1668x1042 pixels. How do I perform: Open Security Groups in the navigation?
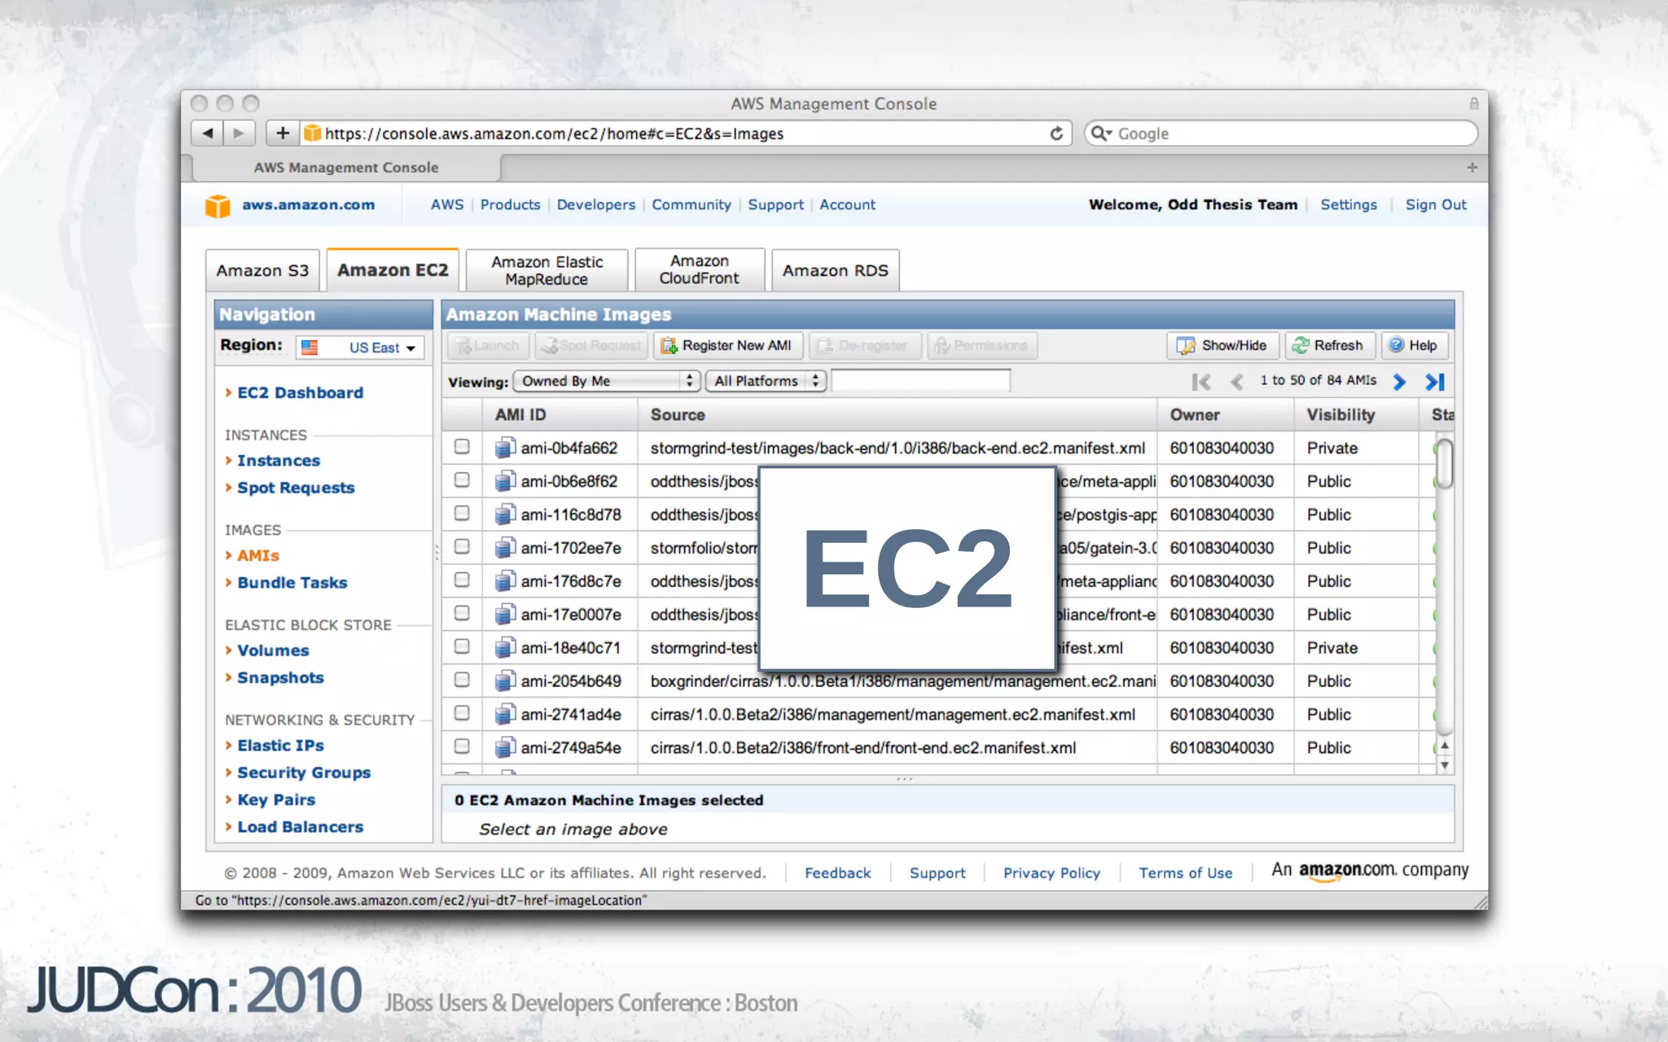(x=304, y=773)
